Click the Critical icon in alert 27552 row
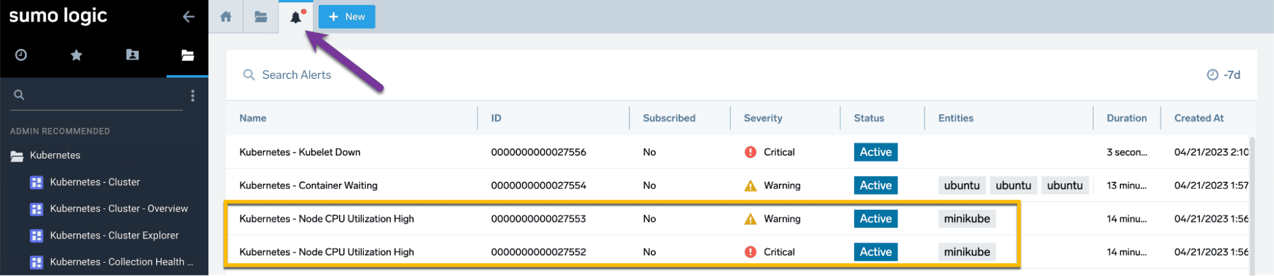 (x=751, y=252)
